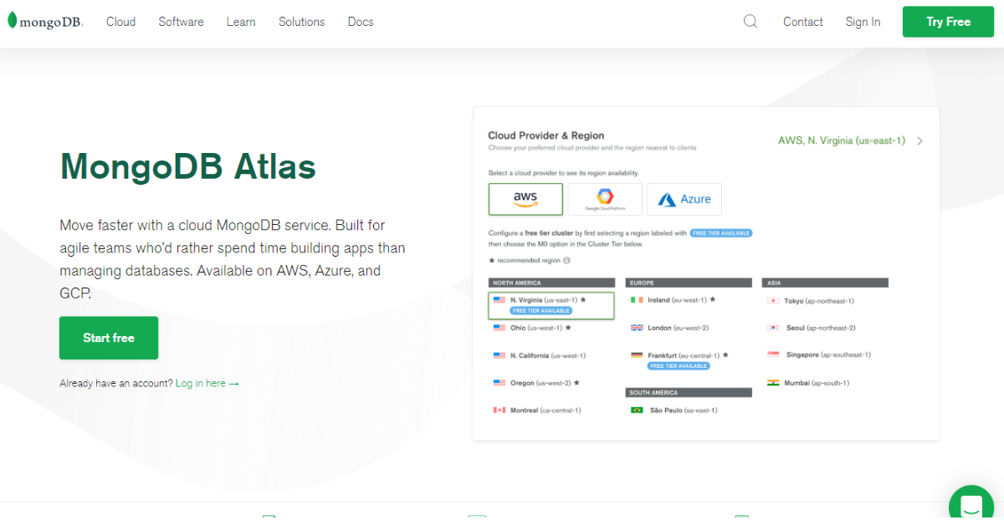Screen dimensions: 1004x525
Task: Click the US flag beside N. Virginia
Action: (499, 299)
